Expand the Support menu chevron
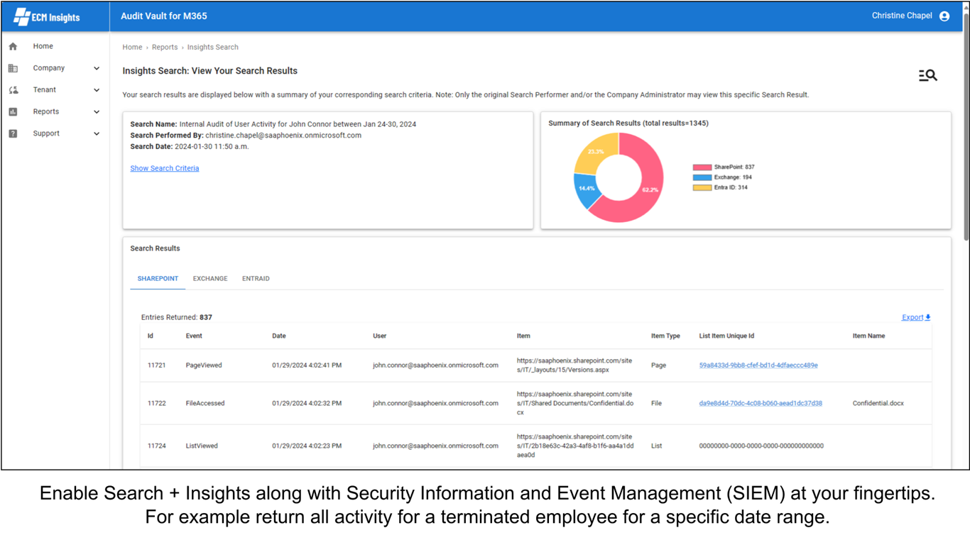Screen dimensions: 970x545 pos(97,133)
